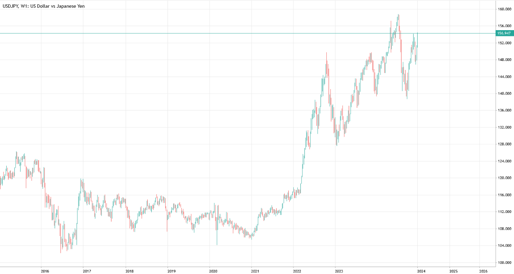Click the 120.000 price axis label
This screenshot has width=514, height=274.
[x=505, y=178]
